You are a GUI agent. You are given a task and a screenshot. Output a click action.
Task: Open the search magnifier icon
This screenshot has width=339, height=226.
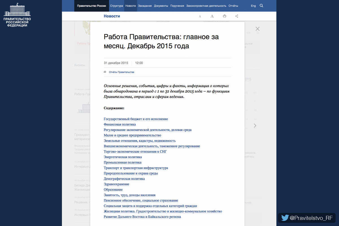tap(261, 6)
